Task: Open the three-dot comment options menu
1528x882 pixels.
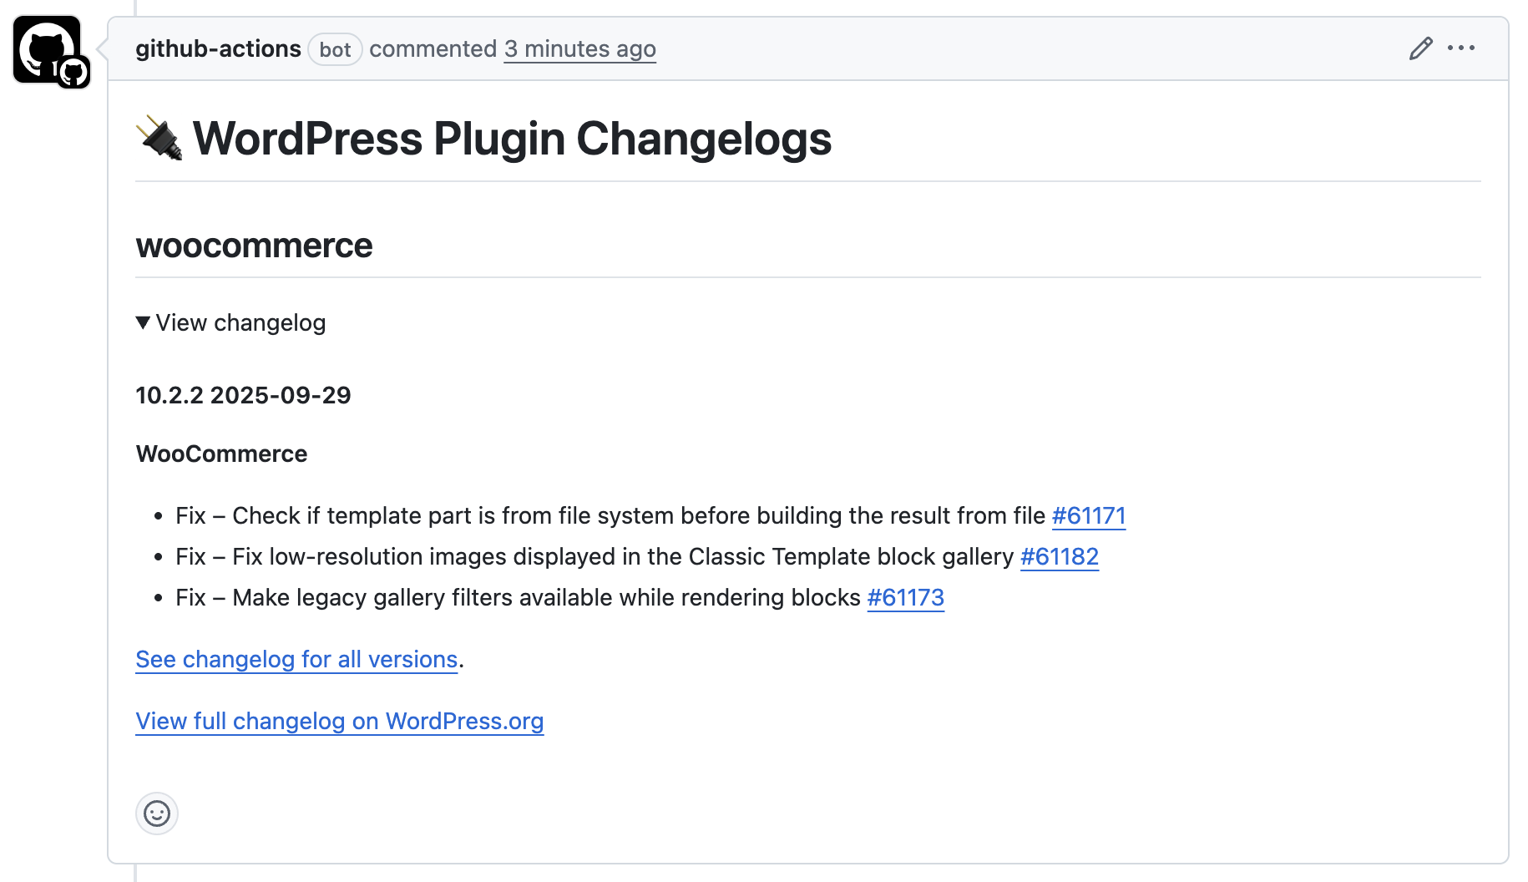Action: point(1461,48)
